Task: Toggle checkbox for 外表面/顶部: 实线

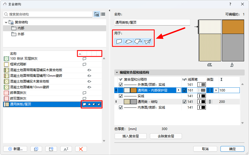Action: [x=121, y=84]
